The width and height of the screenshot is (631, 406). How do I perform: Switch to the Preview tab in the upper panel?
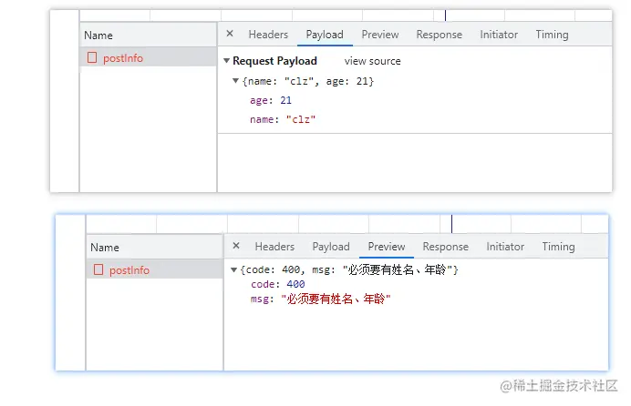(x=380, y=35)
